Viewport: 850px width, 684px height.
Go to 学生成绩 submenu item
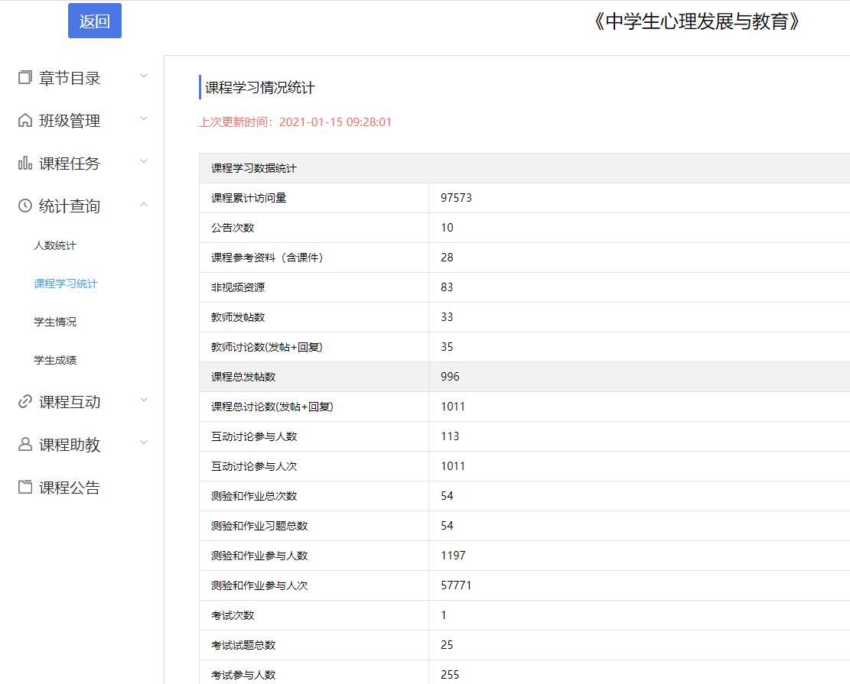coord(55,360)
